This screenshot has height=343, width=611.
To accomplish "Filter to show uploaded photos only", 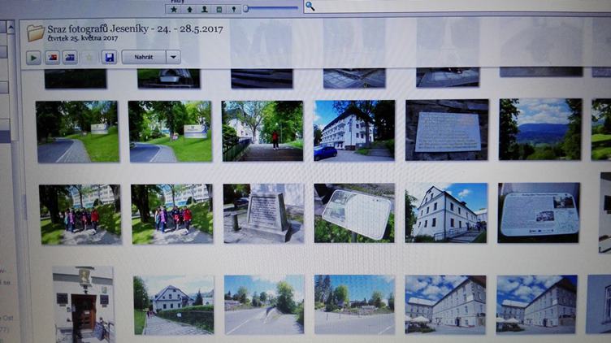I will point(189,9).
